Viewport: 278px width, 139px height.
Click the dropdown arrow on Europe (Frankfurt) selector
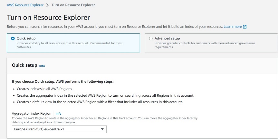(102, 129)
